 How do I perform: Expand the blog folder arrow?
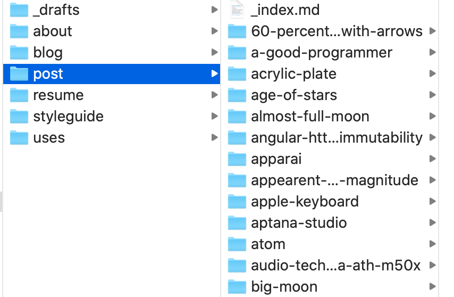click(215, 52)
